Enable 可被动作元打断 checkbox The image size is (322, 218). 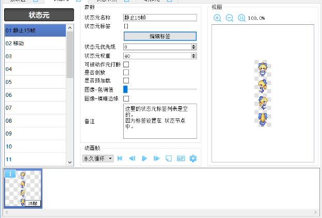[x=126, y=64]
